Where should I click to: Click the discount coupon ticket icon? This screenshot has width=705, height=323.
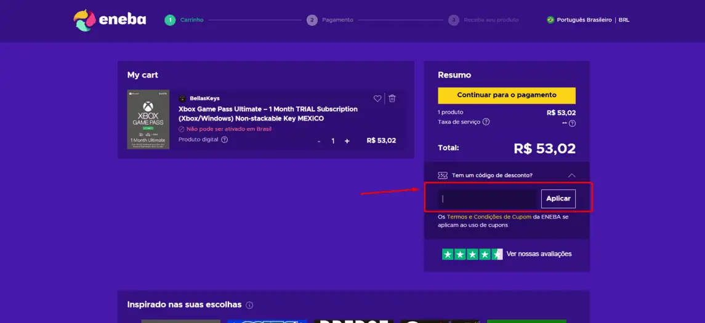point(443,175)
